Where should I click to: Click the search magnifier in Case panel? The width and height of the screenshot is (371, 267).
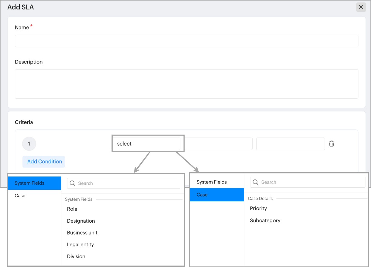256,182
